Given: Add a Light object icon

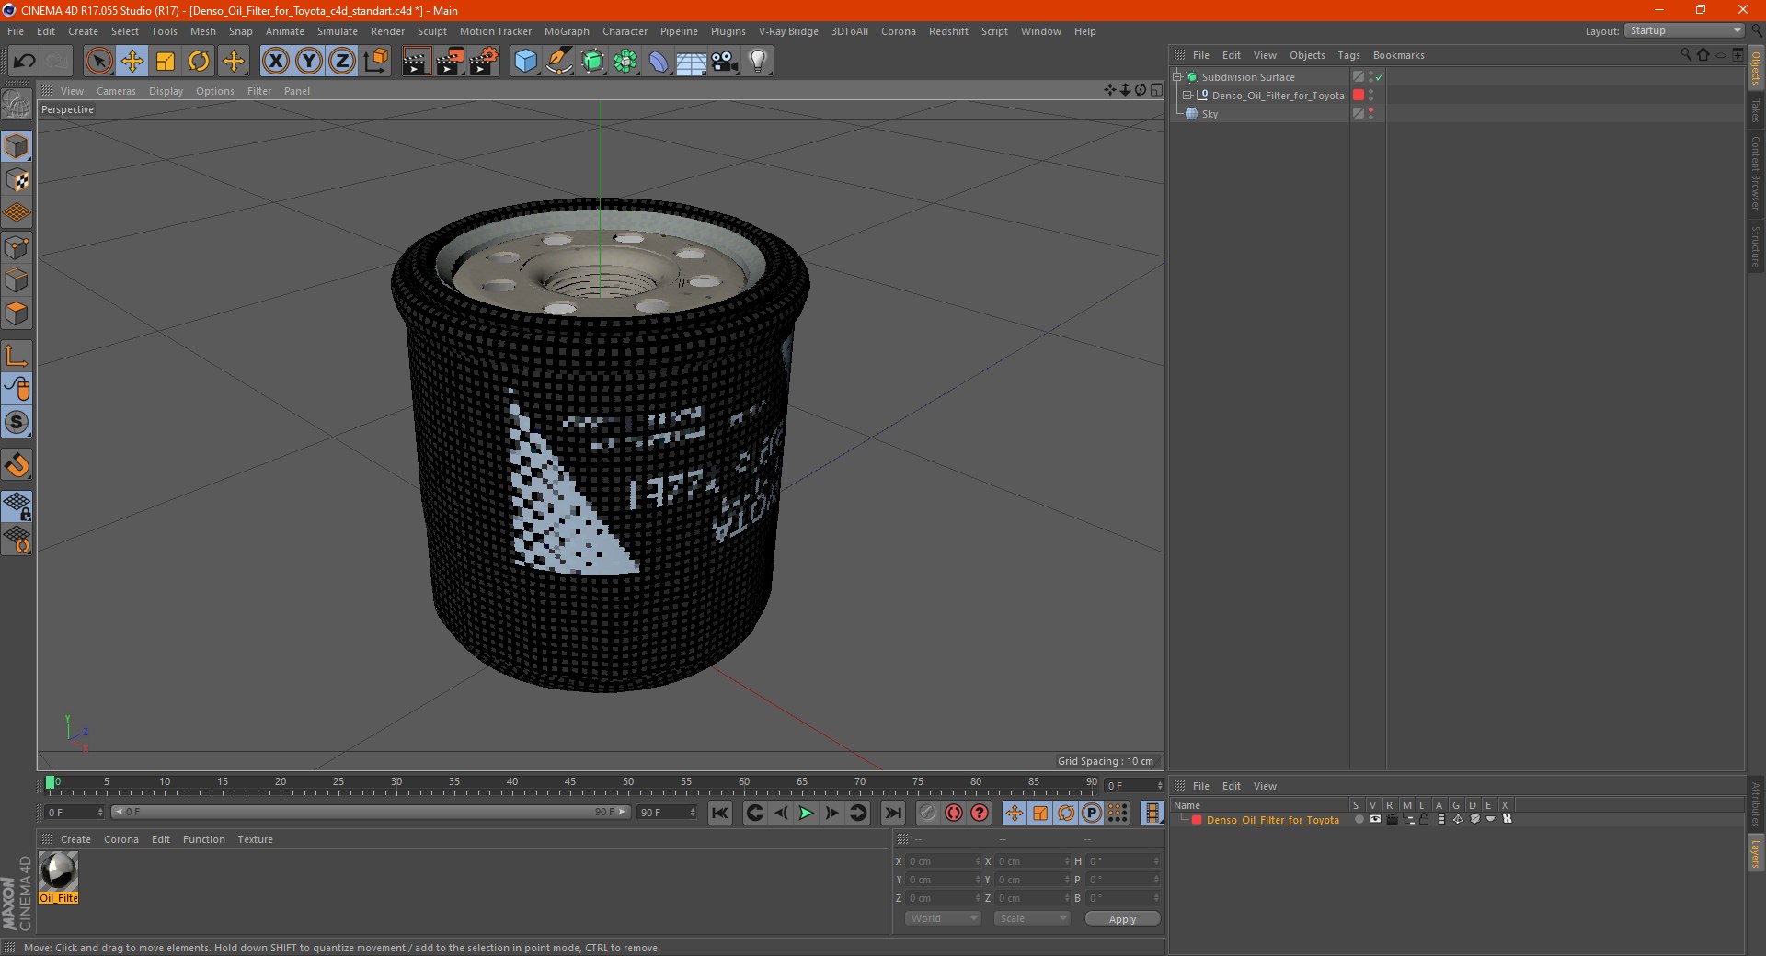Looking at the screenshot, I should tap(758, 62).
